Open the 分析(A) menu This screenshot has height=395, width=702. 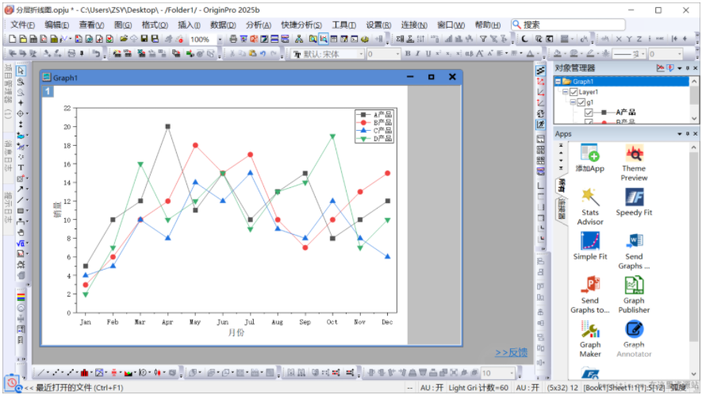tap(259, 25)
